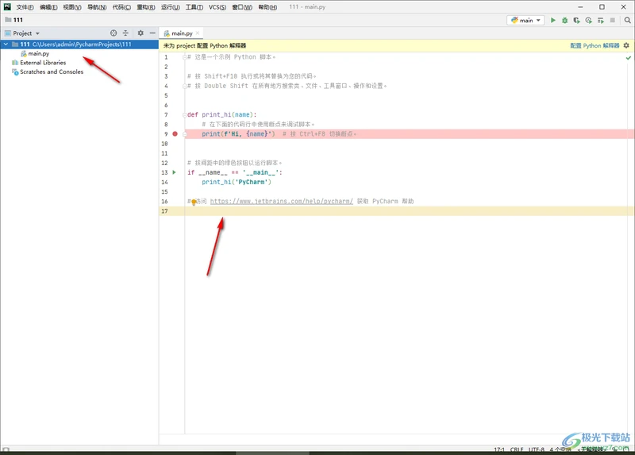Open gear settings in interpreter warning banner
This screenshot has width=635, height=455.
626,45
